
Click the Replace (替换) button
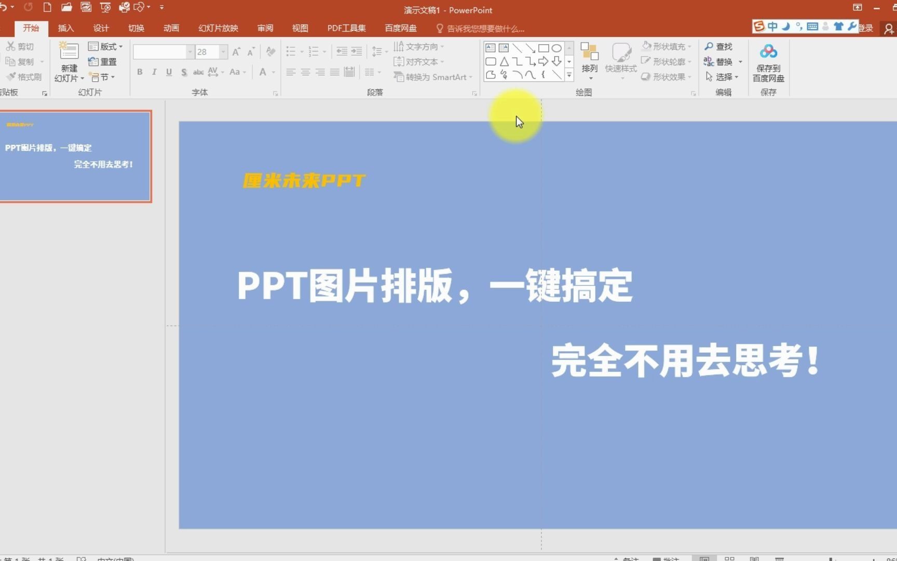coord(723,61)
